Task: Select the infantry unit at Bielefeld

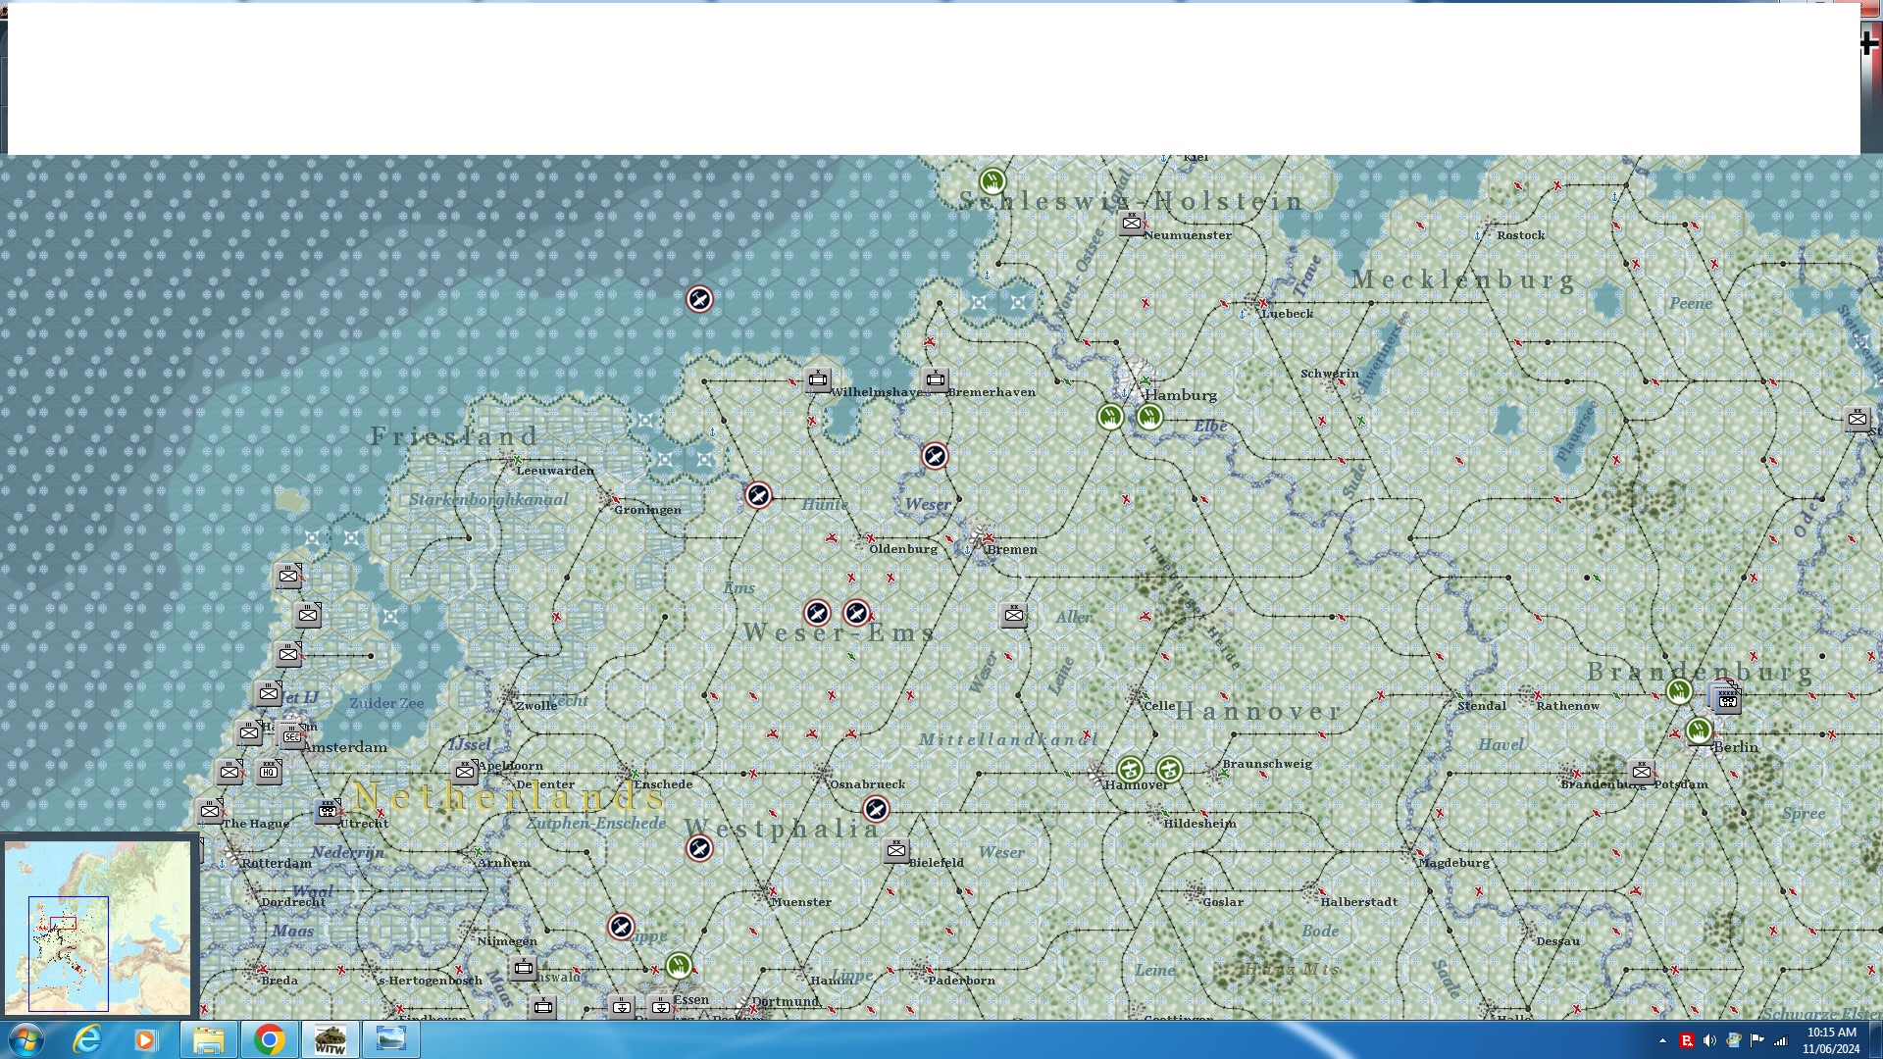Action: (895, 850)
